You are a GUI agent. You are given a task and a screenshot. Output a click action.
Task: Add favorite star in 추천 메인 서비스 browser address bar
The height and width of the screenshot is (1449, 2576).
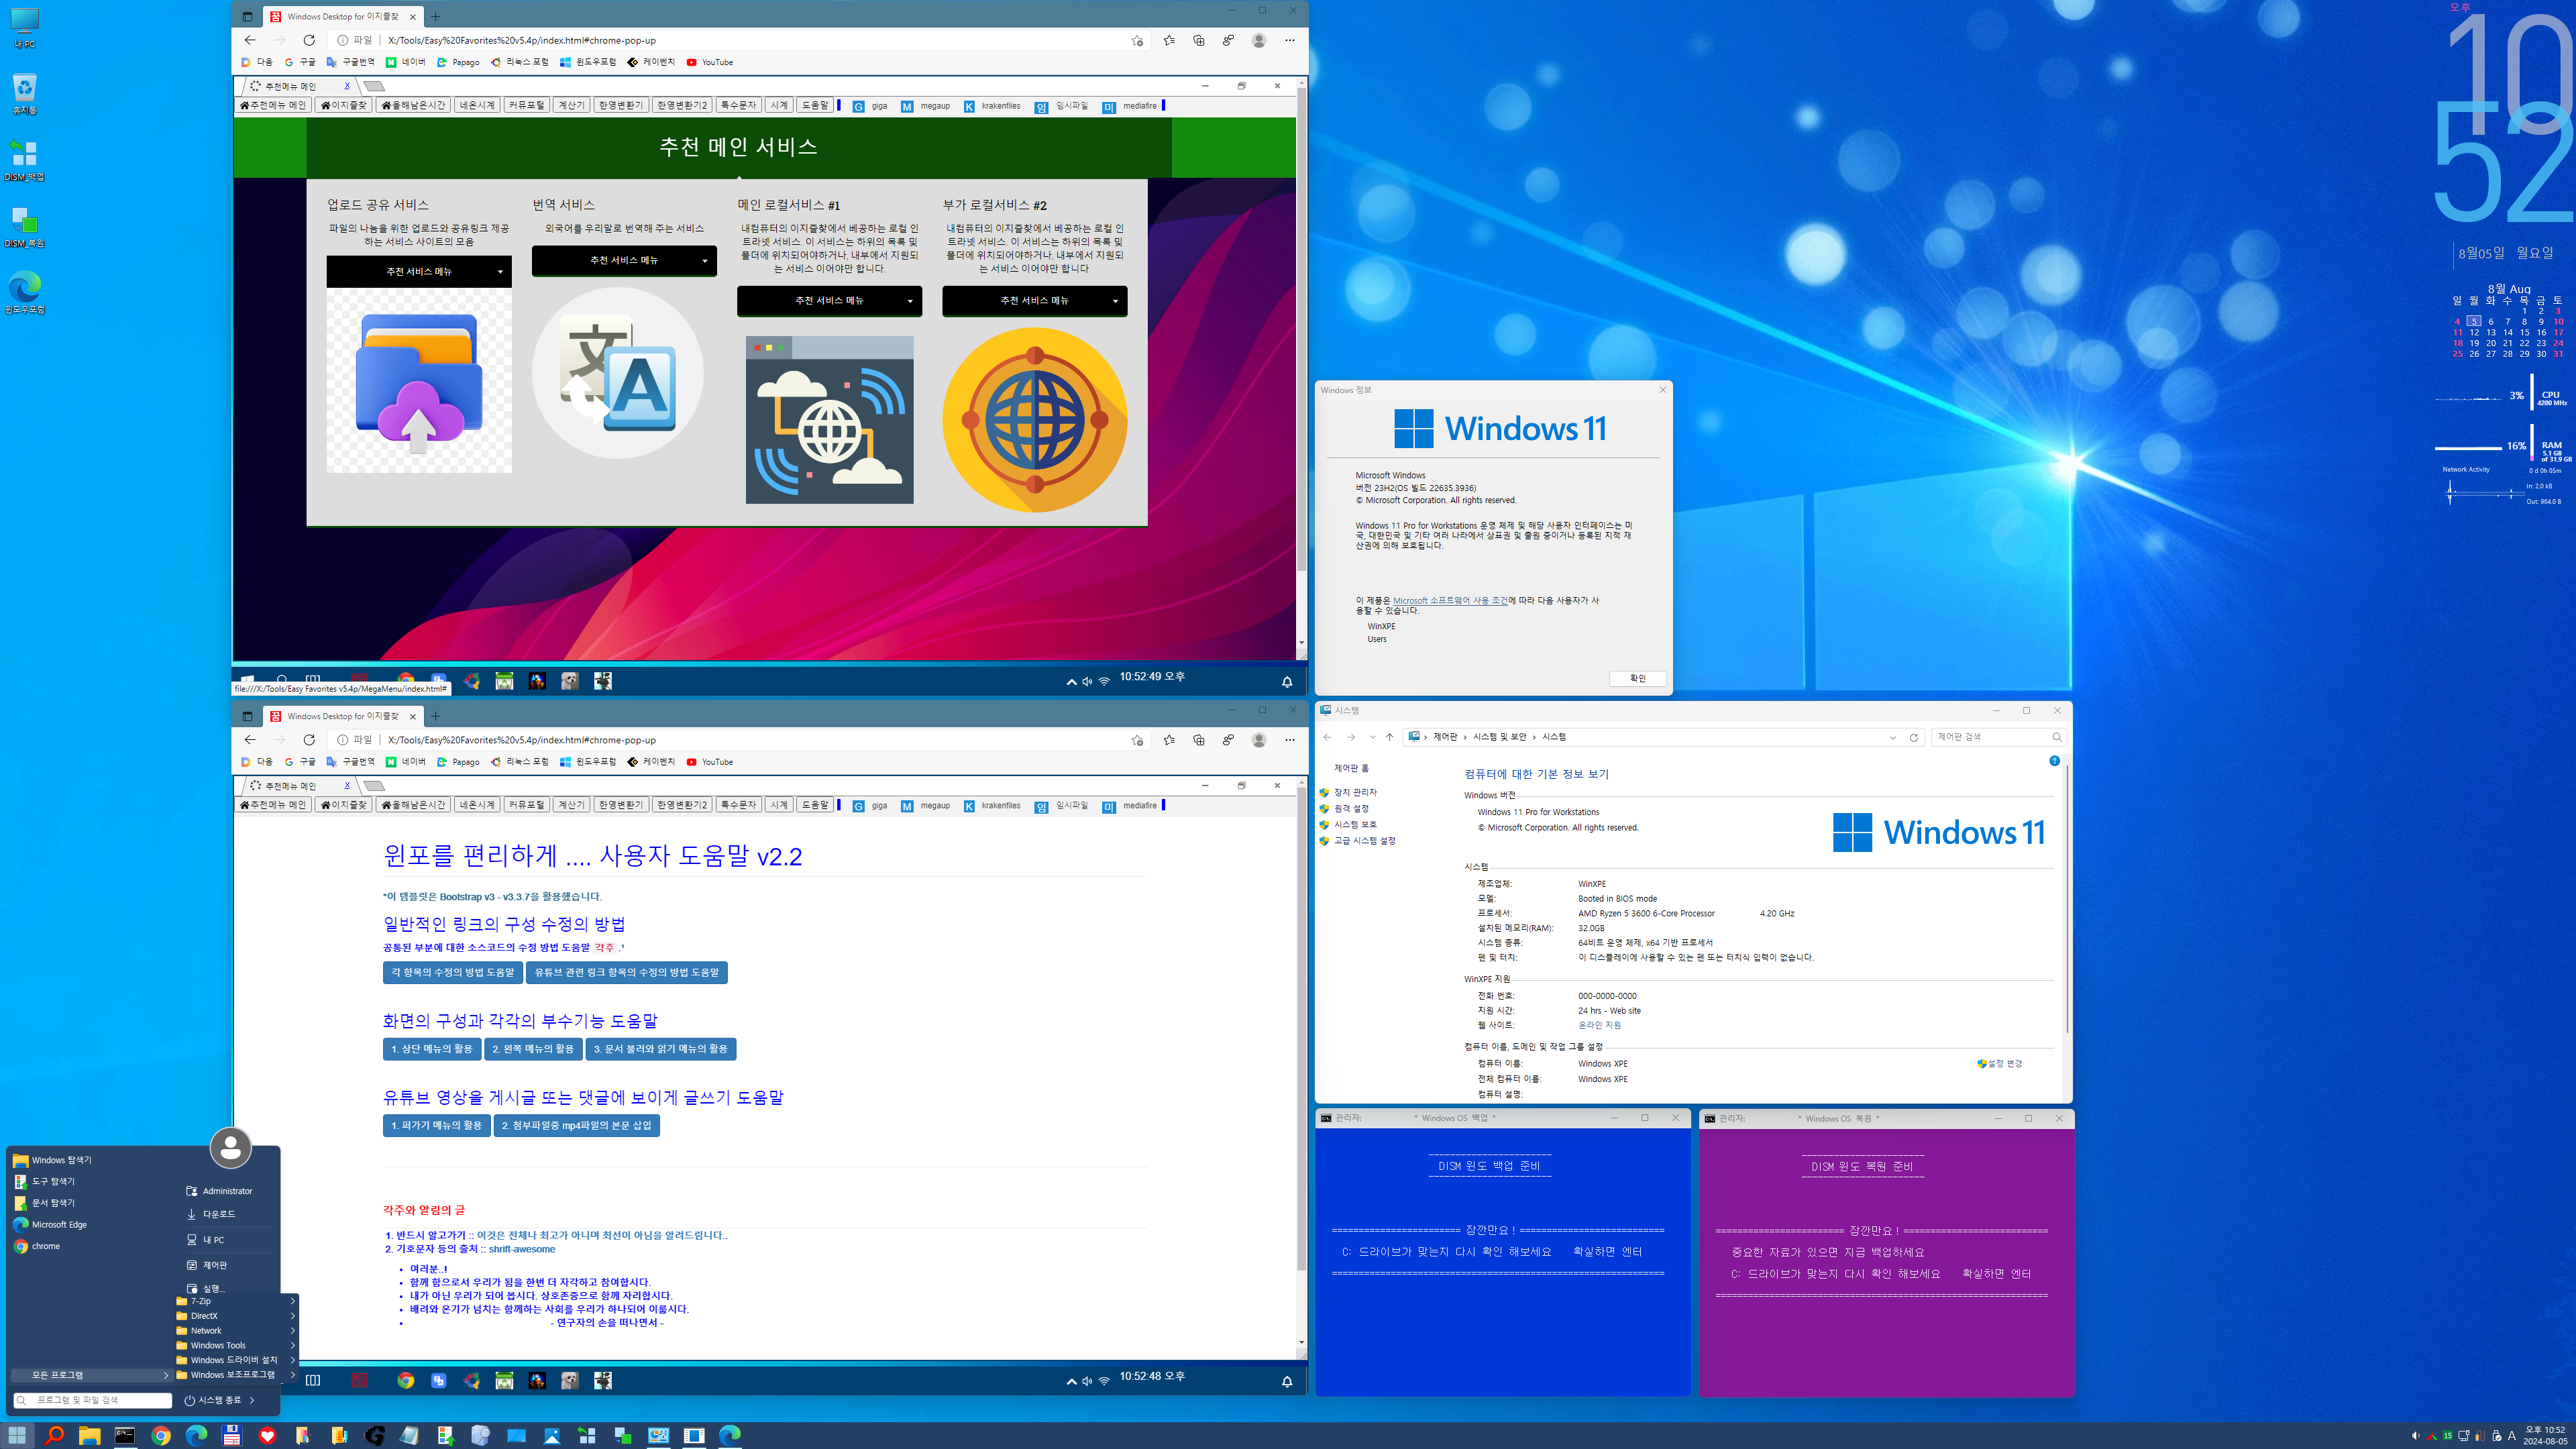point(1137,40)
